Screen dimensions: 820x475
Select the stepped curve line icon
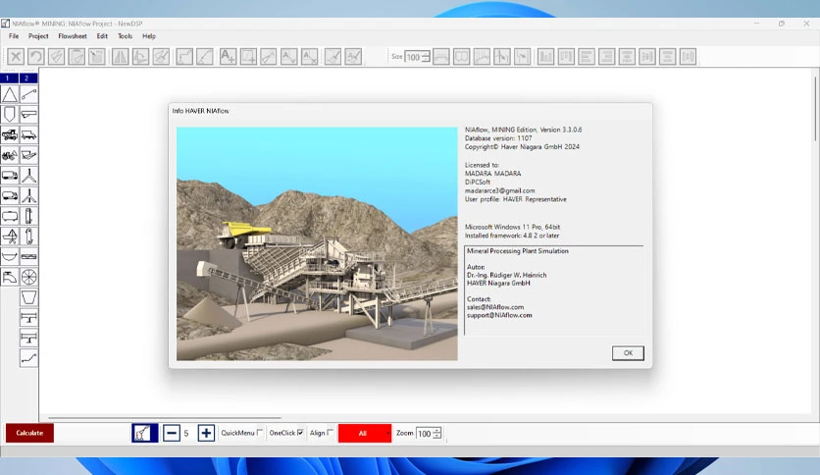28,358
